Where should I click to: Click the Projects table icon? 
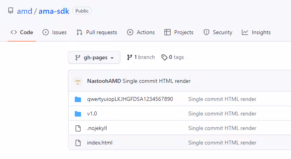168,32
